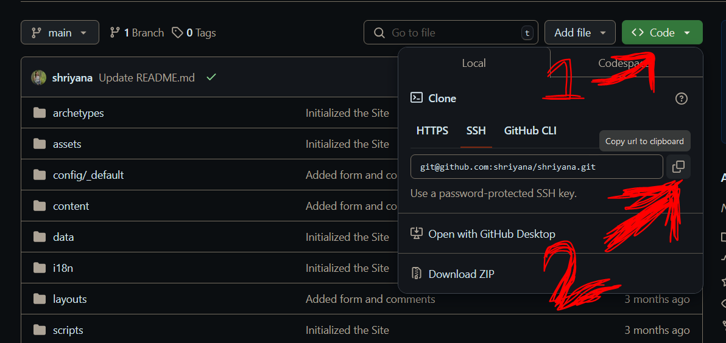This screenshot has height=343, width=726.
Task: Click the GitHub Desktop download icon
Action: (x=417, y=234)
